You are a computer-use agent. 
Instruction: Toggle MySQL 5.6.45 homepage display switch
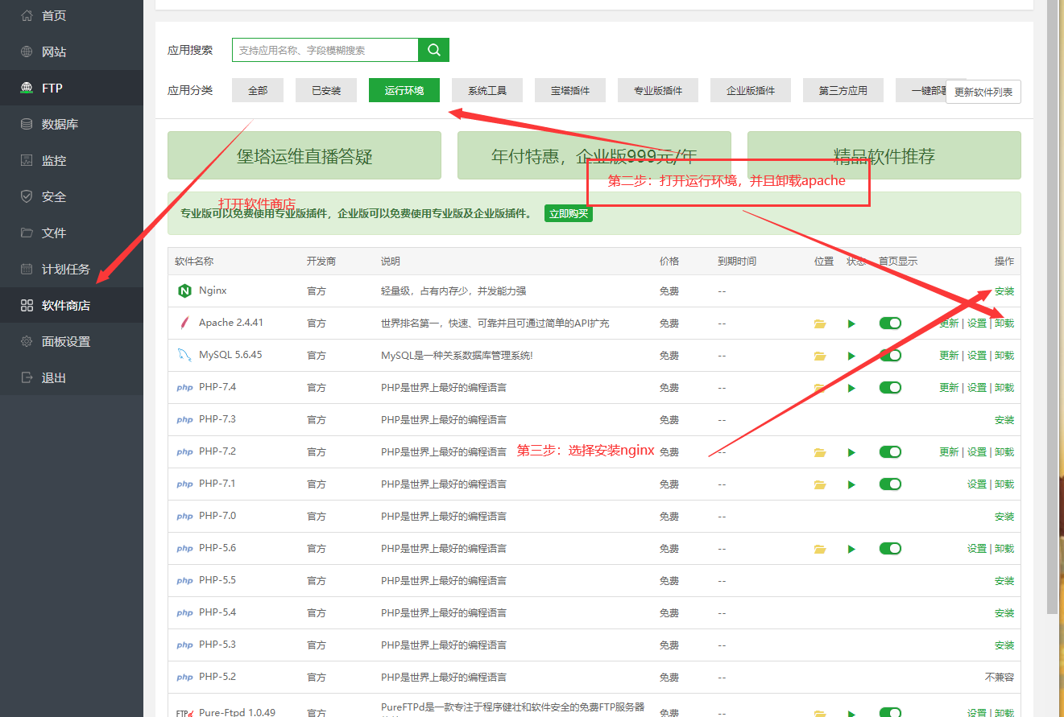coord(890,356)
